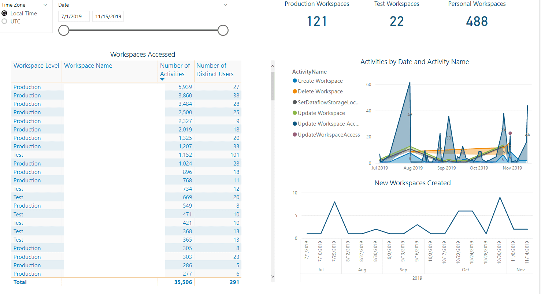Click the Aug 2019 axis label
541x294 pixels.
coord(413,168)
